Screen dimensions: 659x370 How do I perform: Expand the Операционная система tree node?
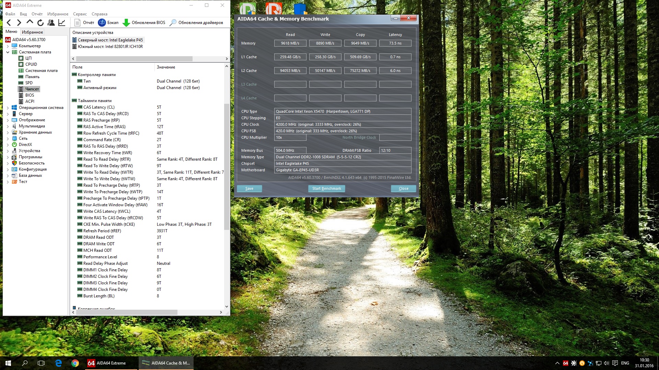(x=8, y=108)
